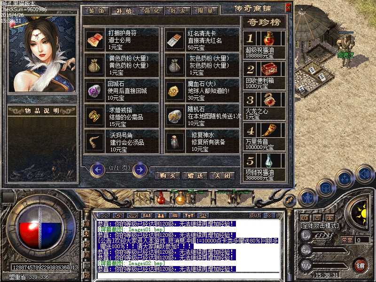The height and width of the screenshot is (282, 376).
Task: Click the OUT button on chat bar
Action: 255,216
